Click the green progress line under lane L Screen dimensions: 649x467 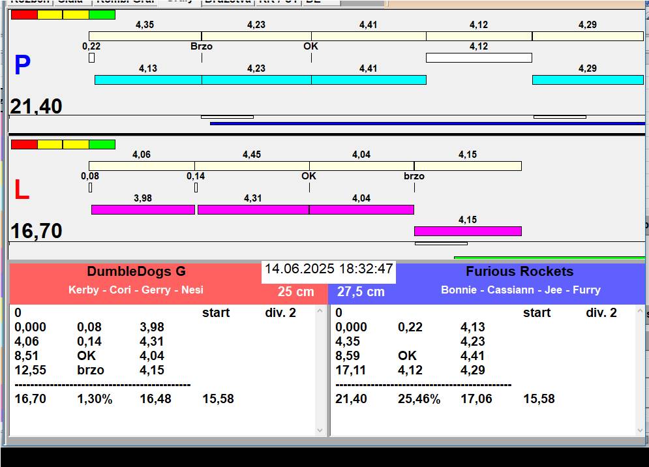point(549,258)
